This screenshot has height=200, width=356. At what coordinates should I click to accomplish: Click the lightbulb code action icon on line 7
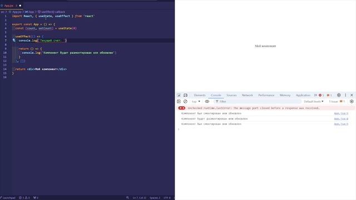[14, 41]
